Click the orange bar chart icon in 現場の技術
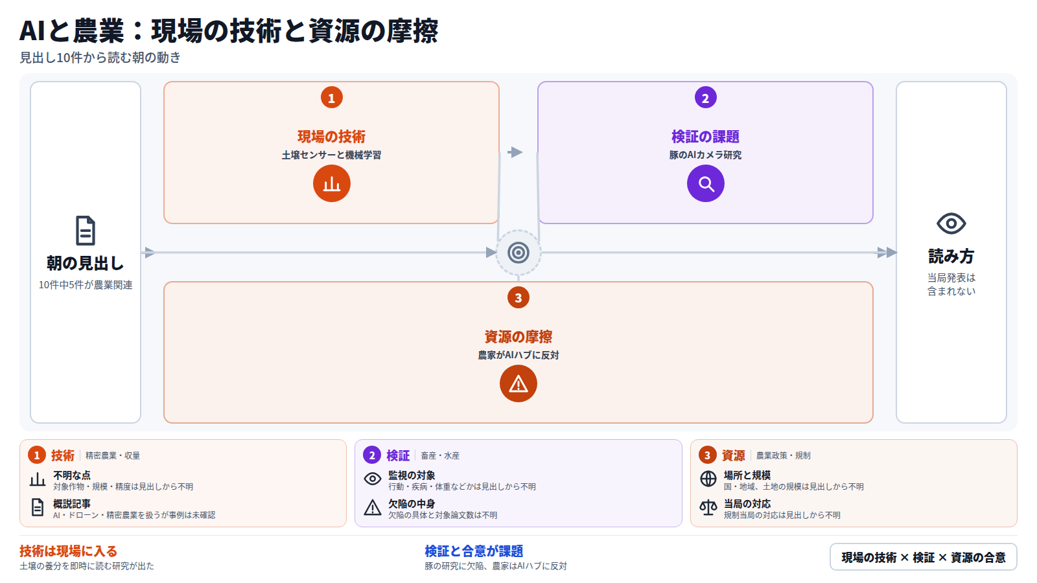This screenshot has height=583, width=1037. 332,183
